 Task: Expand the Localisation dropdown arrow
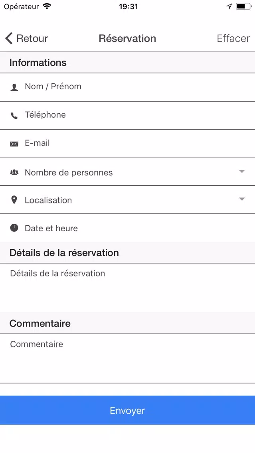(x=242, y=199)
